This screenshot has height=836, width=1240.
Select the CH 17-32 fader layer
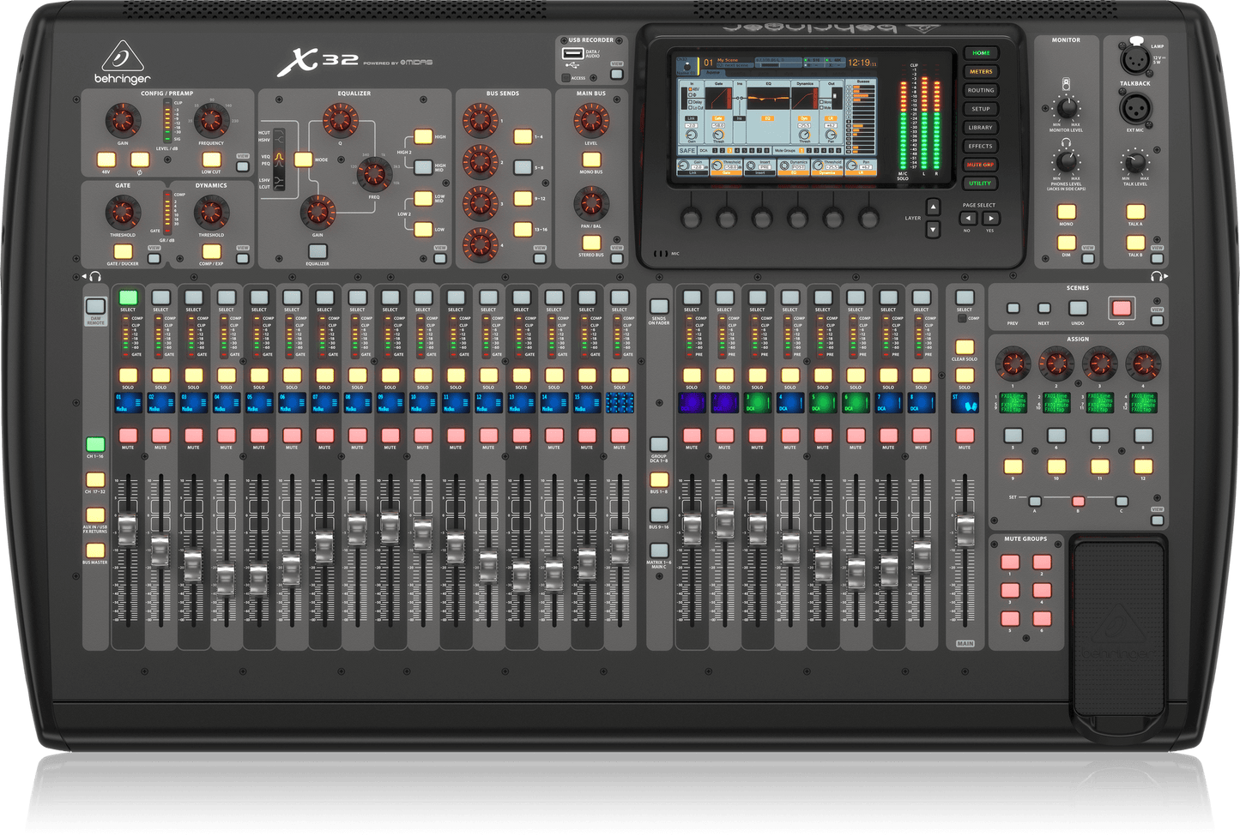95,480
